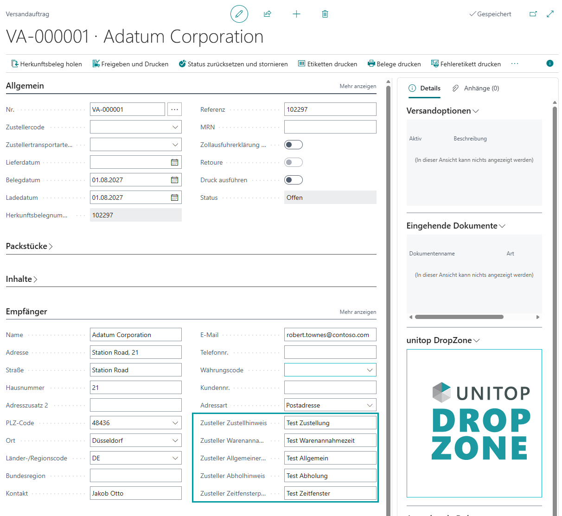Viewport: 562px width, 516px height.
Task: Click the edit pencil icon
Action: click(x=239, y=14)
